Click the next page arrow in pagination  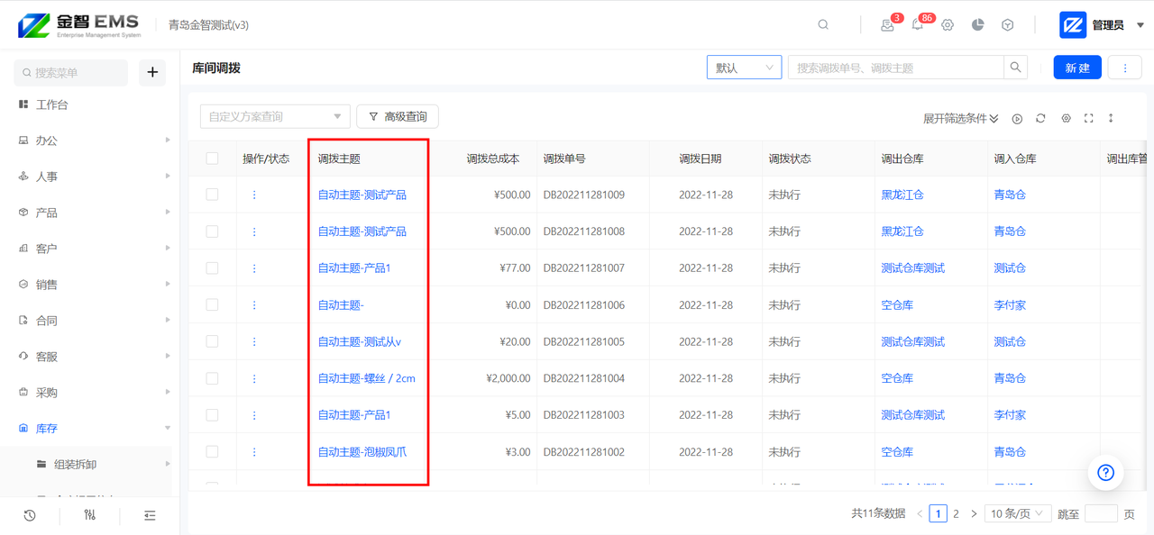tap(974, 513)
